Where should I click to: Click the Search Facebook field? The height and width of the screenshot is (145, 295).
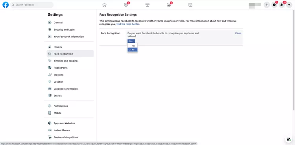[32, 5]
